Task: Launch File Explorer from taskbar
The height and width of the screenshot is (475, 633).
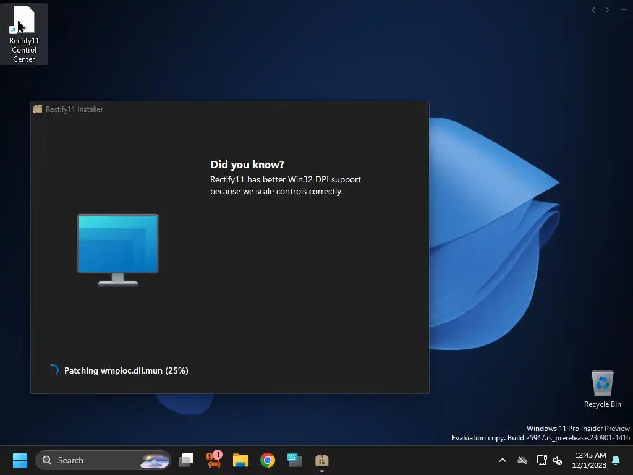Action: point(240,460)
